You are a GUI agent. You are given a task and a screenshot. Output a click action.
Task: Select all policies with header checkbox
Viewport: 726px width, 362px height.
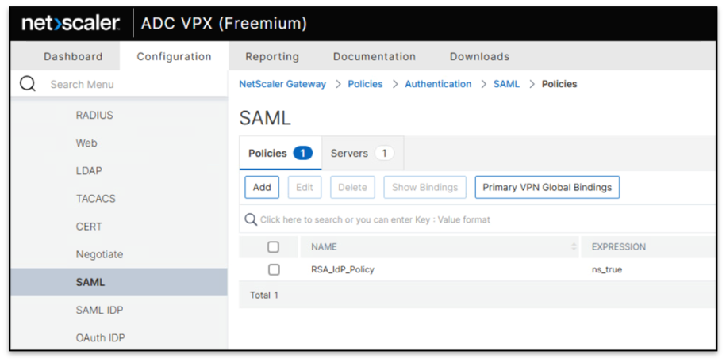tap(274, 247)
